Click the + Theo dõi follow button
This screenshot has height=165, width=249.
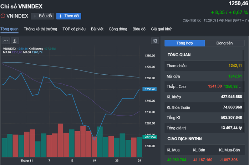(68, 16)
